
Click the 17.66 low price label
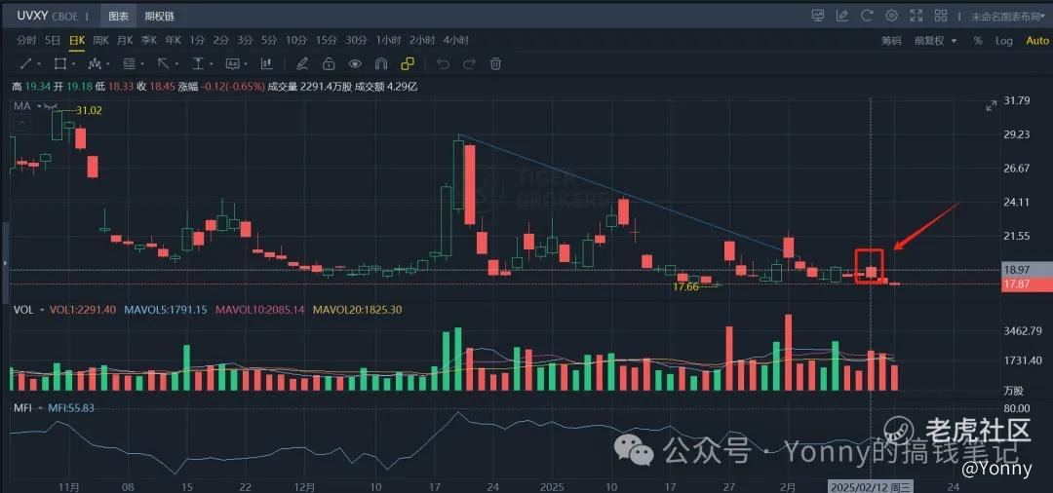686,286
